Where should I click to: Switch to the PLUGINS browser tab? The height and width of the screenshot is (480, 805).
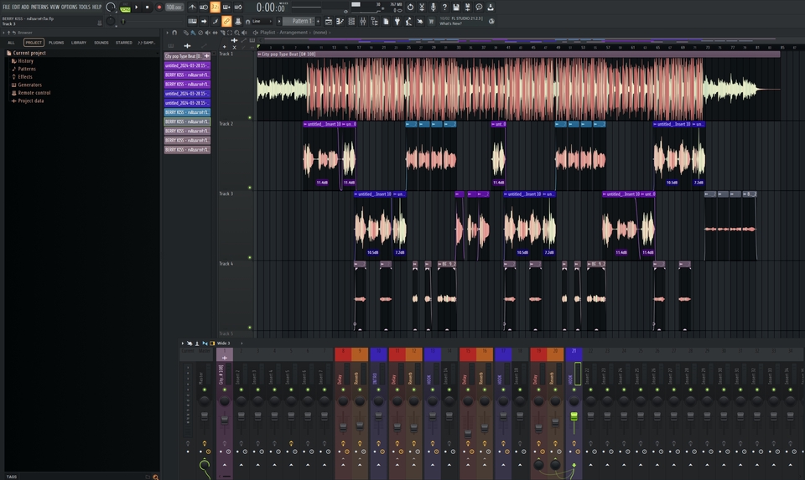[56, 42]
